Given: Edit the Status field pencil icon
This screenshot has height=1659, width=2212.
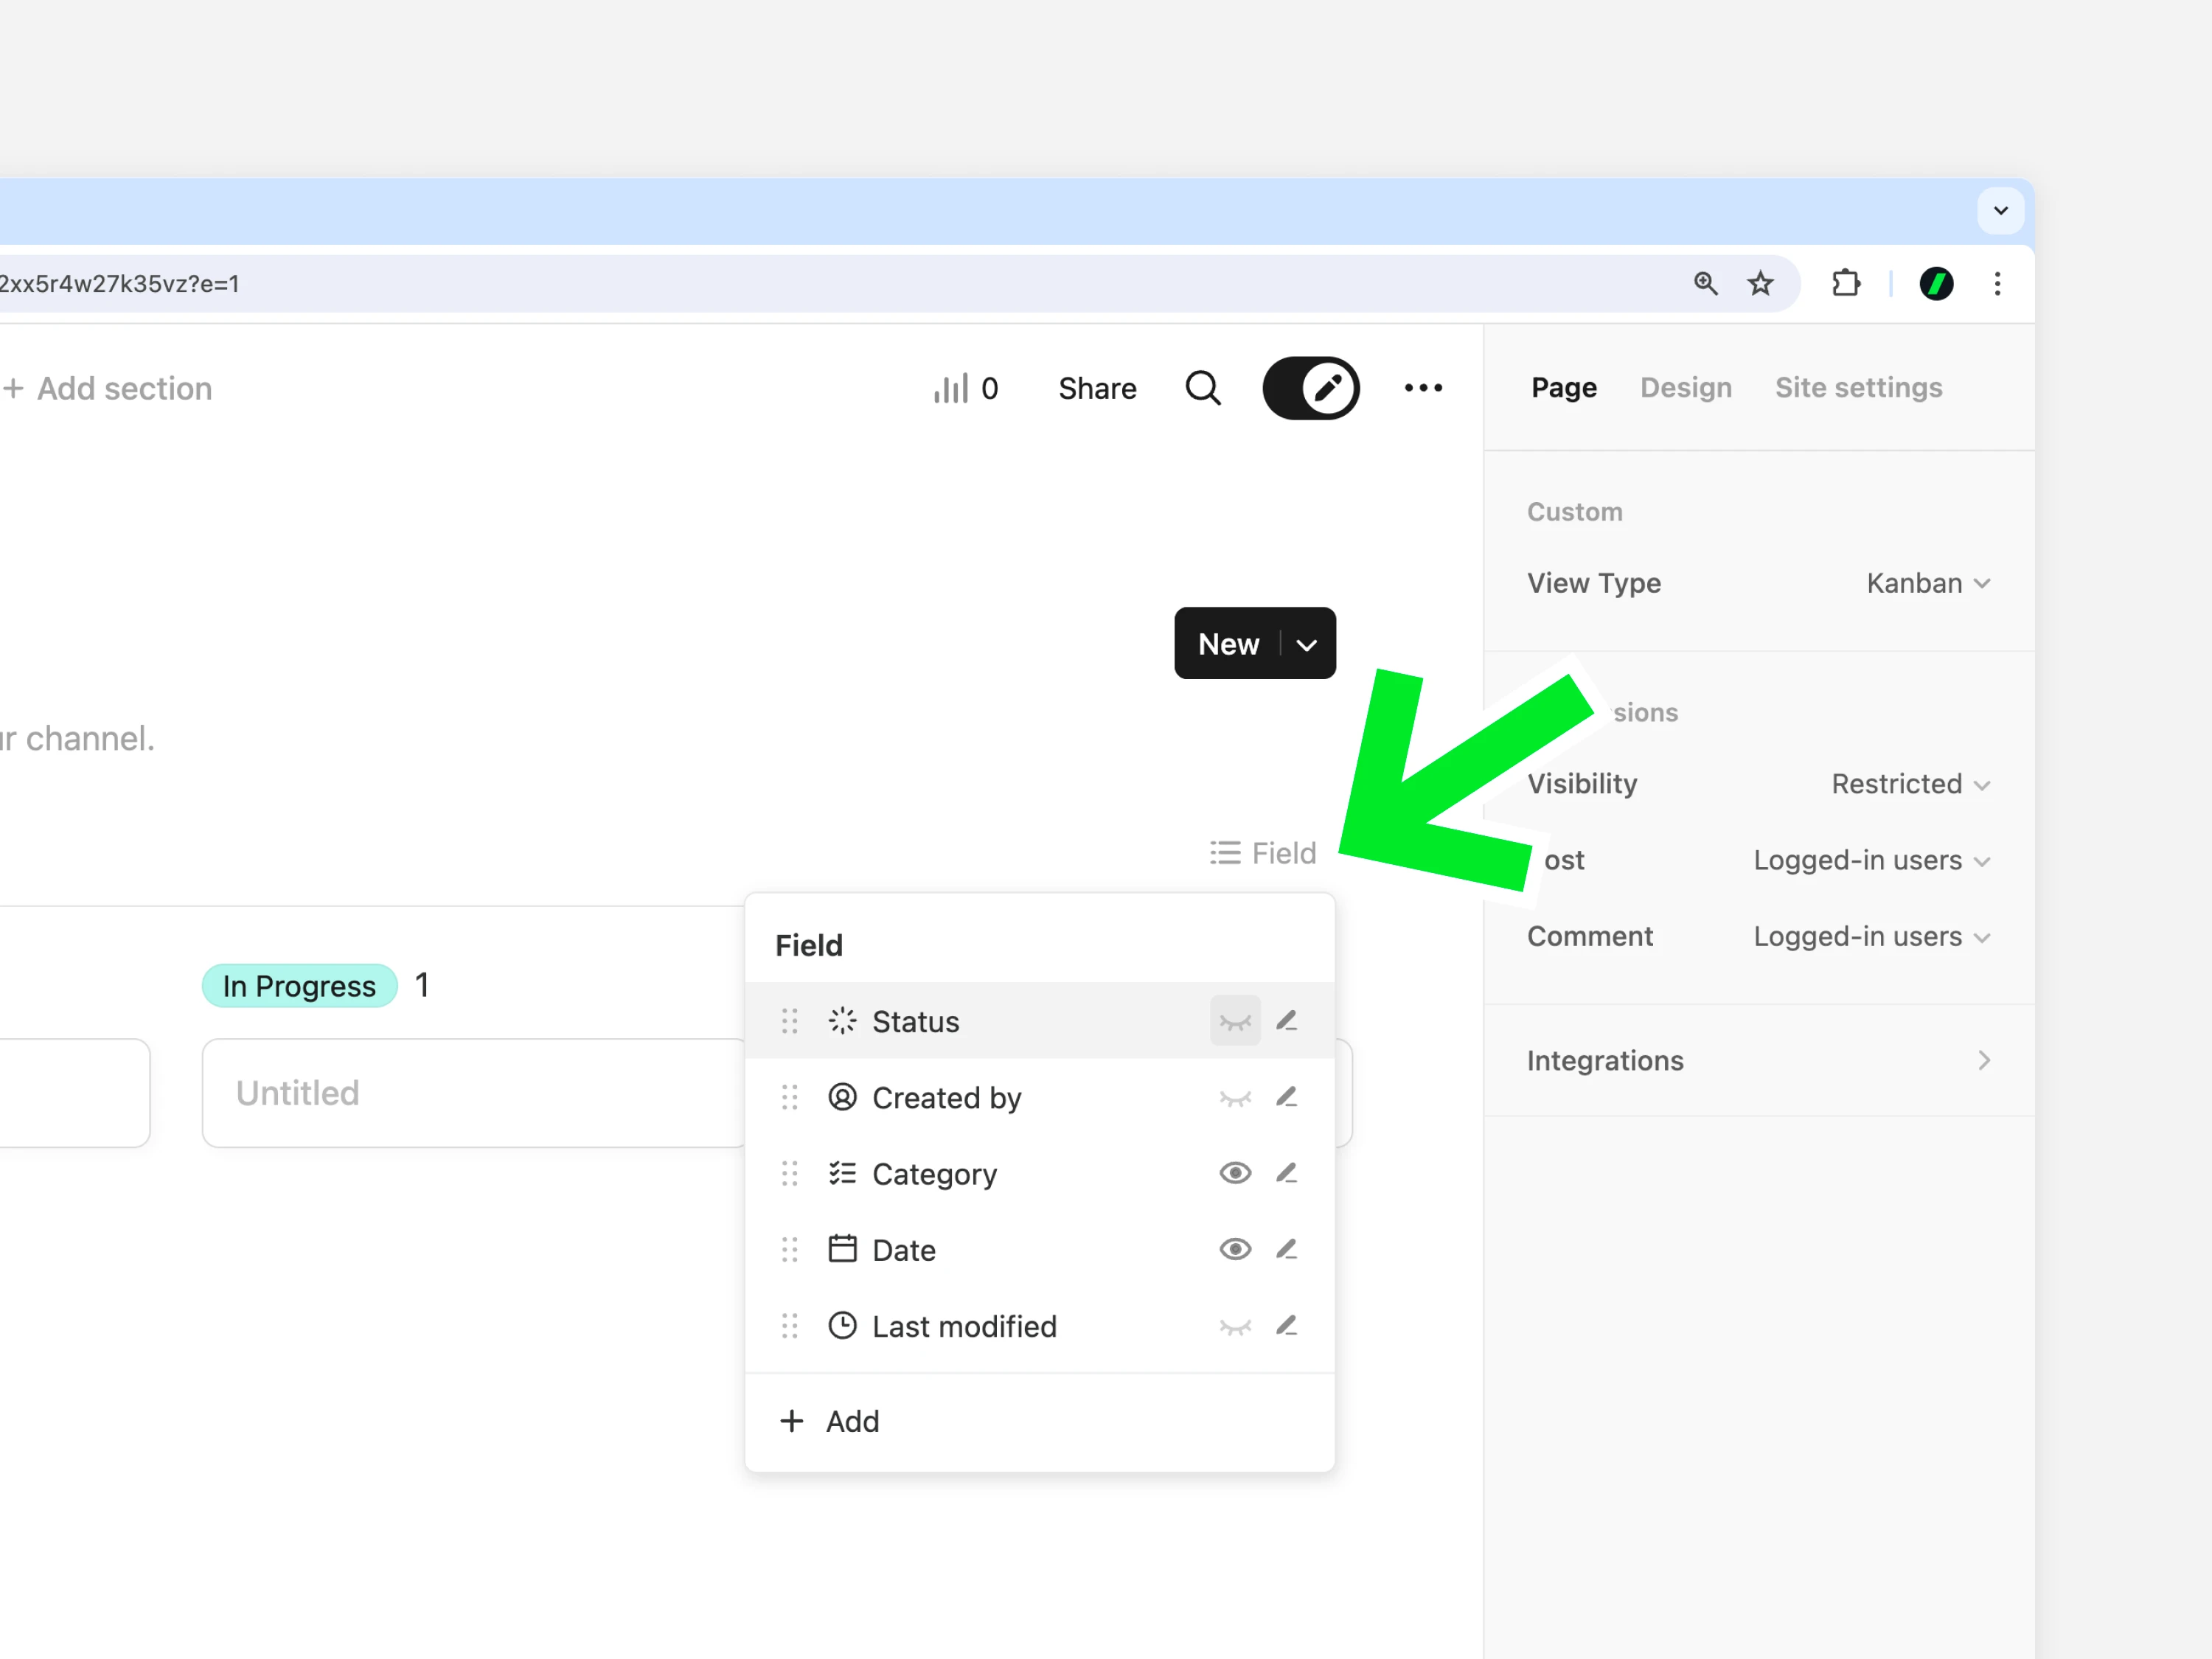Looking at the screenshot, I should [1286, 1021].
